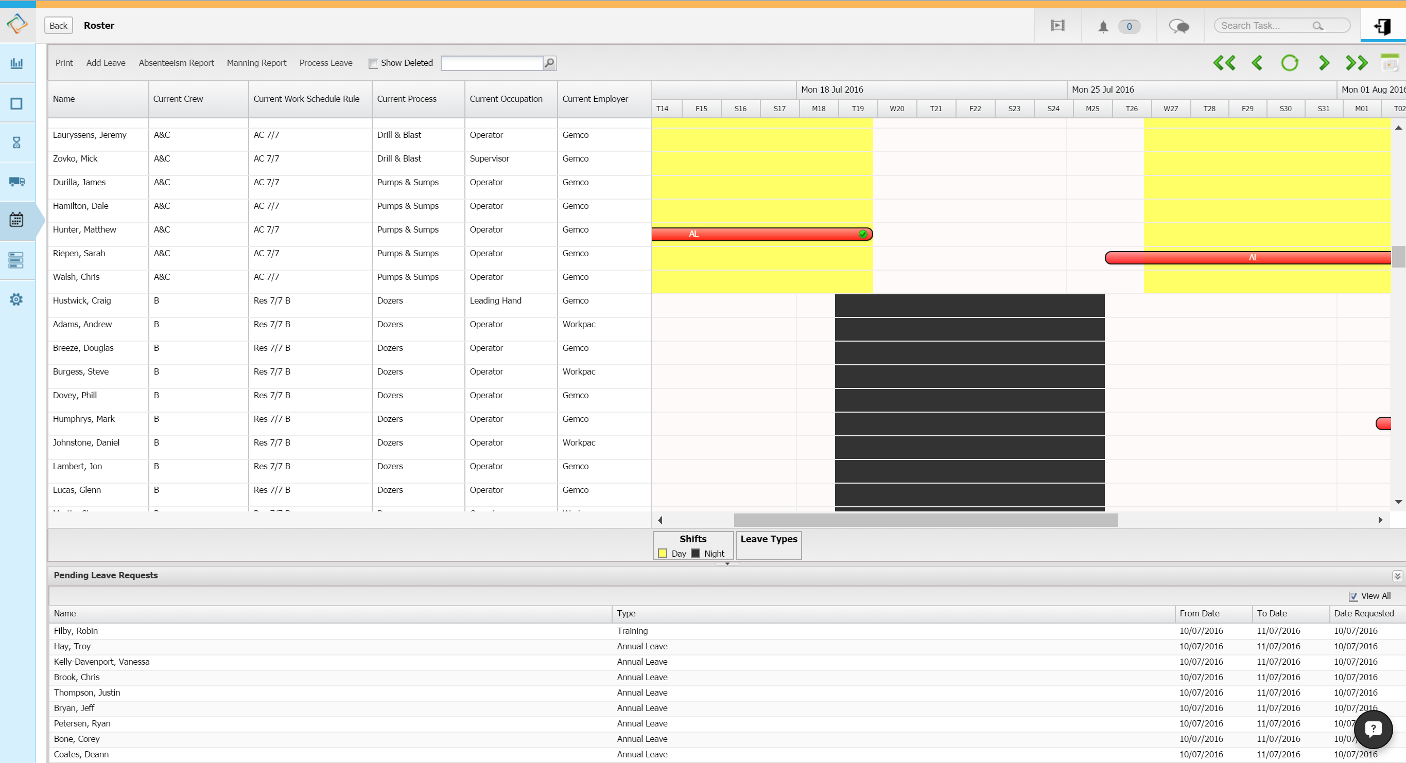Sort pending requests by From Date

pos(1213,614)
